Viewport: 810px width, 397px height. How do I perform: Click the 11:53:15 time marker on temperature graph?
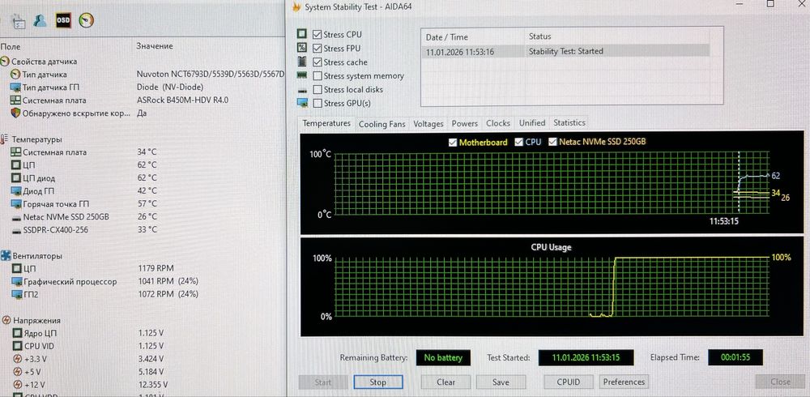[723, 220]
